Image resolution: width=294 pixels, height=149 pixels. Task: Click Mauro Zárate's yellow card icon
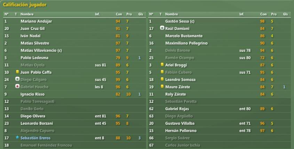click(162, 86)
